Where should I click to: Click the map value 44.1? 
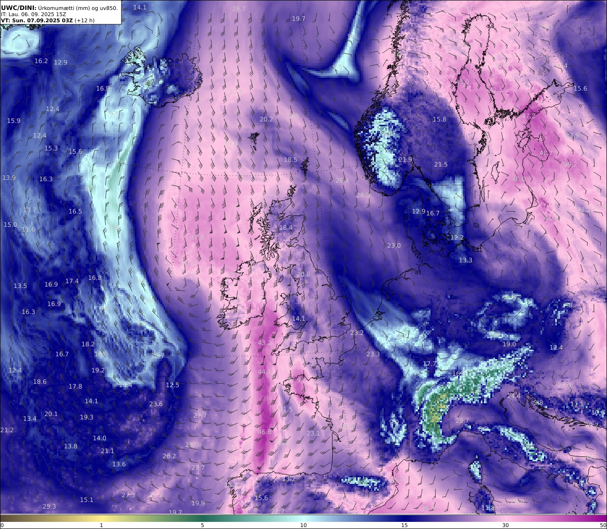(x=265, y=372)
